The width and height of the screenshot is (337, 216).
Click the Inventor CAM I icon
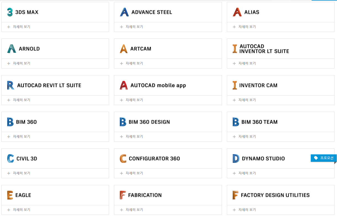[x=235, y=85]
